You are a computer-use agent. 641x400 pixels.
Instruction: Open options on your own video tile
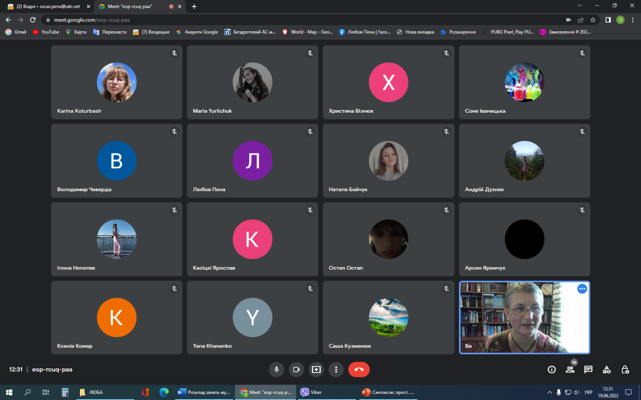tap(582, 289)
